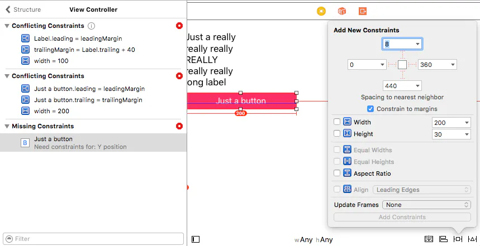
Task: Go back to Structure outline
Action: point(23,9)
